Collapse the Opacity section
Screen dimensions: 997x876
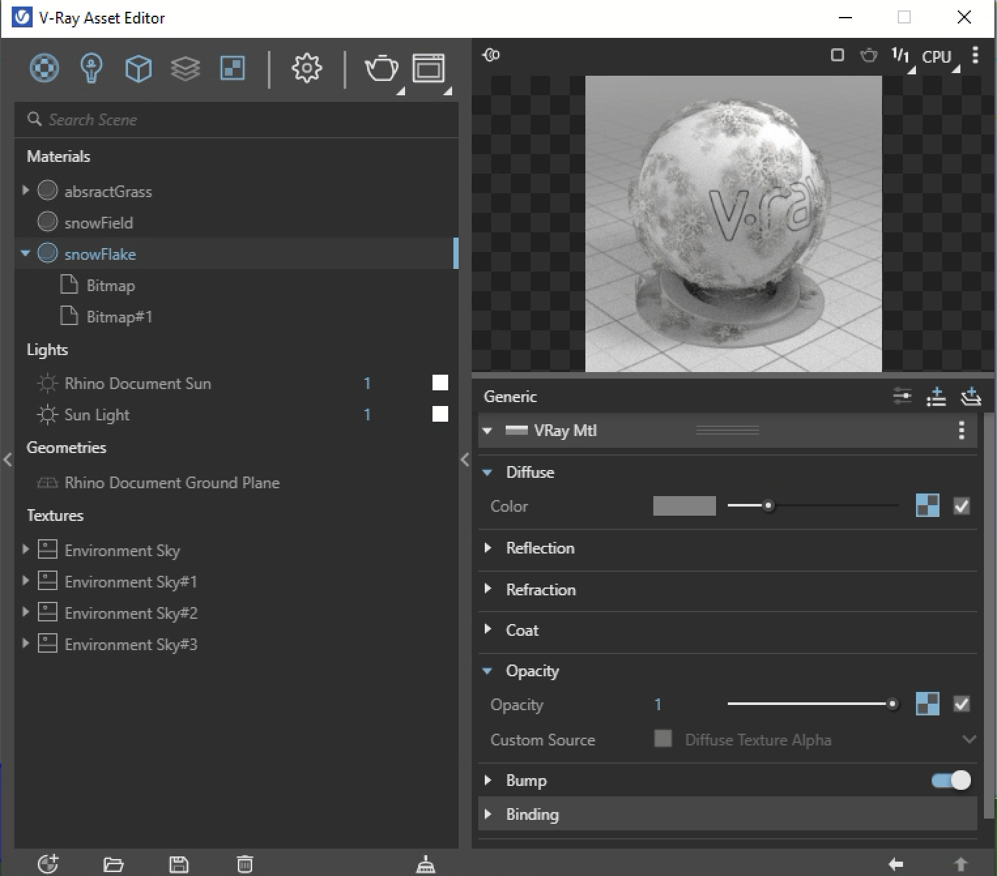[487, 671]
